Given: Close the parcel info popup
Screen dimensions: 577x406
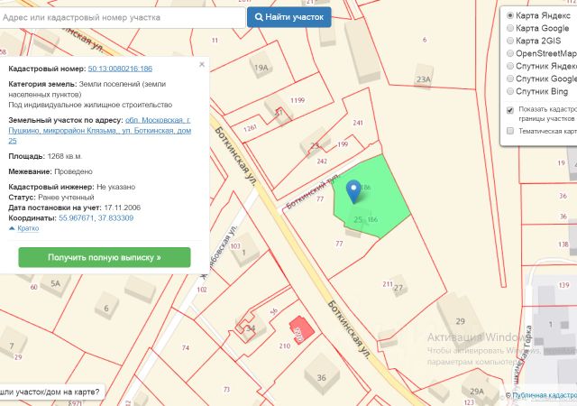Looking at the screenshot, I should [x=202, y=64].
